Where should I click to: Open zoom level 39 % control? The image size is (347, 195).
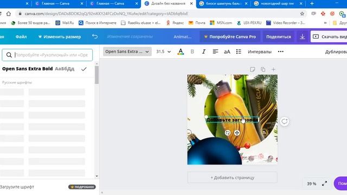(311, 184)
